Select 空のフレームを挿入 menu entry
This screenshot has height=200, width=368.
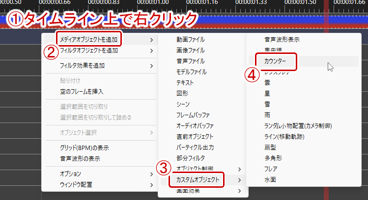(100, 92)
